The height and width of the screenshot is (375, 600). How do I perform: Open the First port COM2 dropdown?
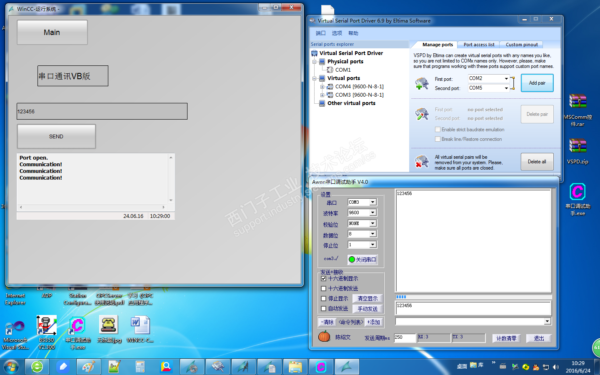point(506,78)
